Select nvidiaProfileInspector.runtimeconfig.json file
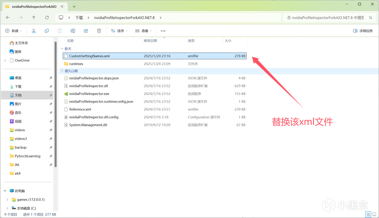 click(x=101, y=101)
